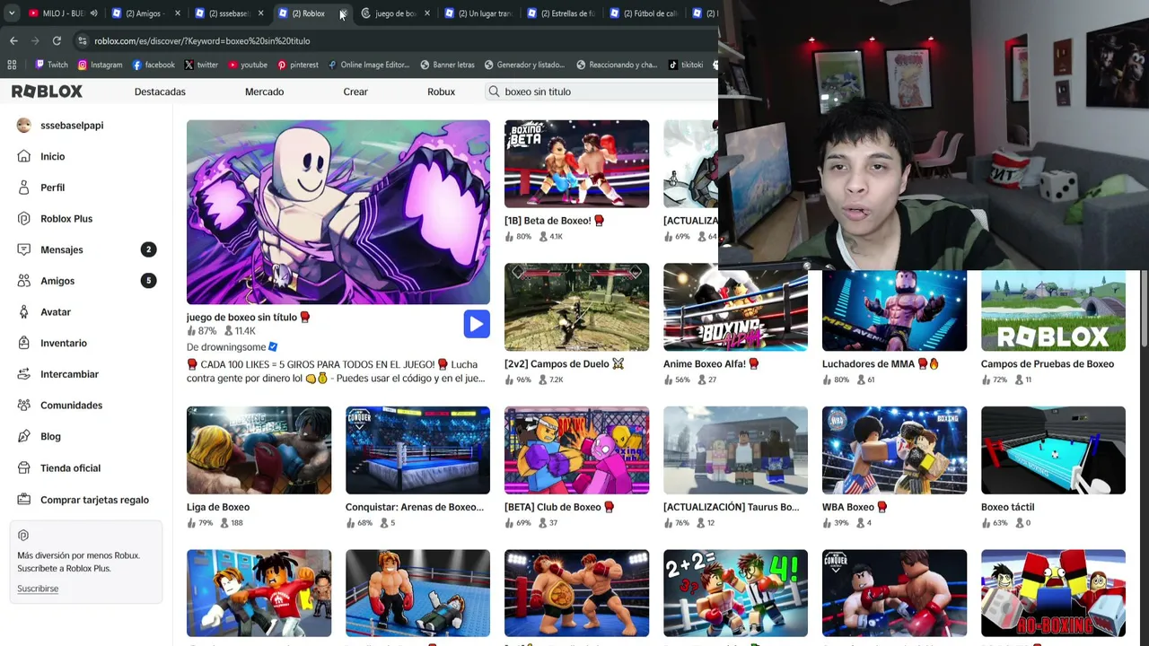Open Destacadas in Roblox top navigation

[x=160, y=92]
